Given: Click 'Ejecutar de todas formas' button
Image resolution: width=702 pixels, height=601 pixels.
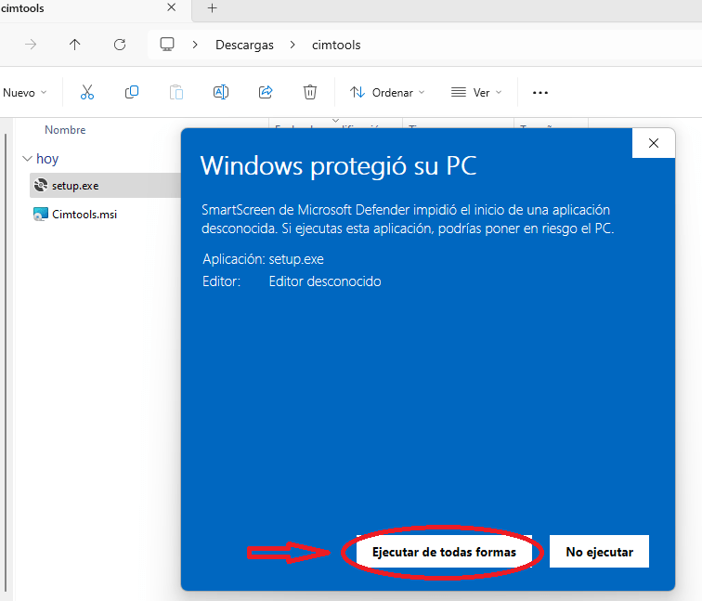Looking at the screenshot, I should pyautogui.click(x=444, y=551).
